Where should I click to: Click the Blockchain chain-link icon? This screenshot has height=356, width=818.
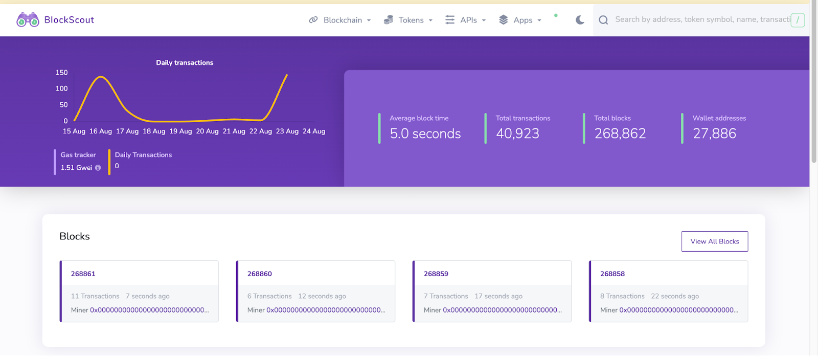pos(313,20)
